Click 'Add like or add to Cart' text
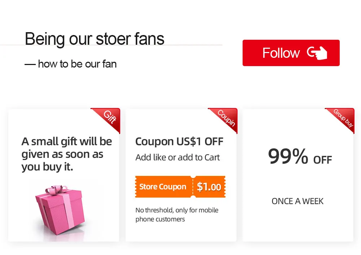This screenshot has width=361, height=255. (x=178, y=157)
